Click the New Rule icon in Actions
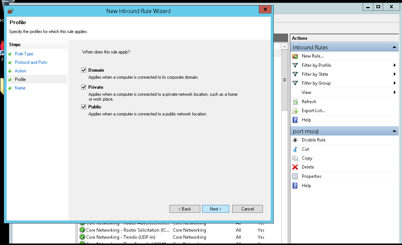 point(295,56)
